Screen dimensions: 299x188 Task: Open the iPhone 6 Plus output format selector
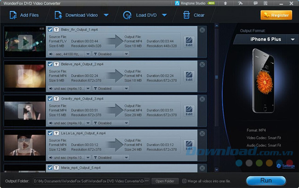tap(266, 39)
